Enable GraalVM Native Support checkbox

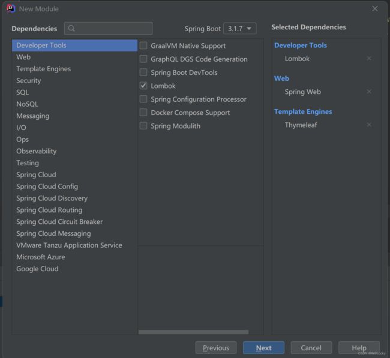click(143, 45)
